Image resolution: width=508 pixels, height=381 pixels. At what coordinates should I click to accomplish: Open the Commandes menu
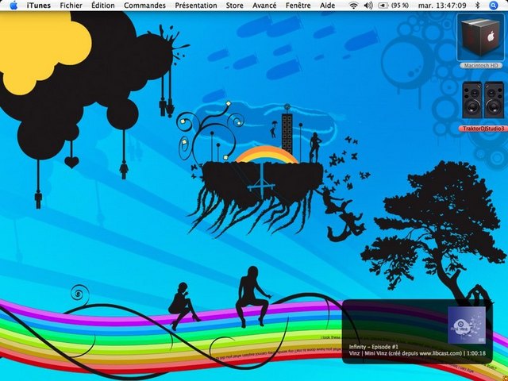click(144, 6)
